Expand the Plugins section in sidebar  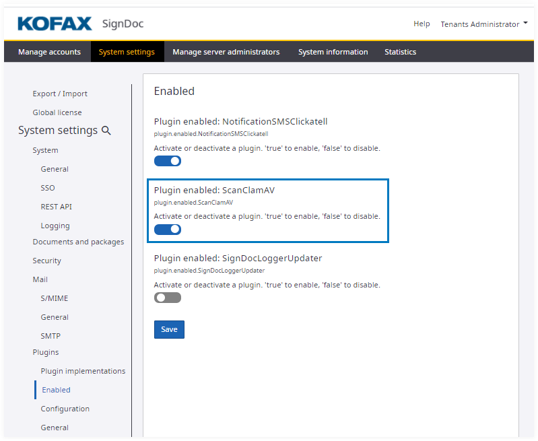pos(46,352)
